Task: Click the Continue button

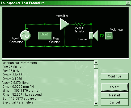Action: (x=115, y=76)
